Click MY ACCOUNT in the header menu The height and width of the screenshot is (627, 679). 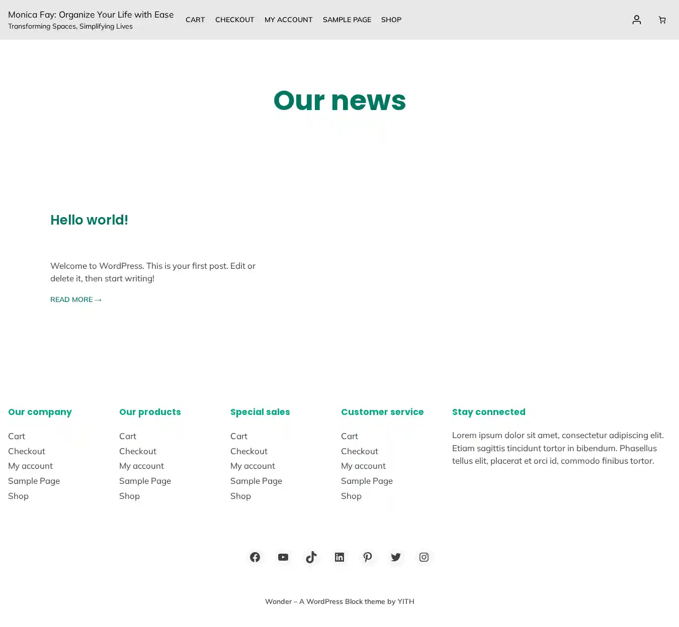tap(288, 20)
